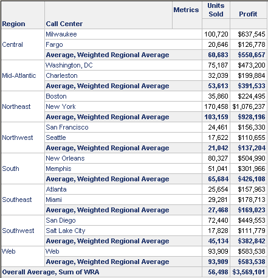Click the Mid-Atlantic region label
The height and width of the screenshot is (278, 268).
[19, 75]
